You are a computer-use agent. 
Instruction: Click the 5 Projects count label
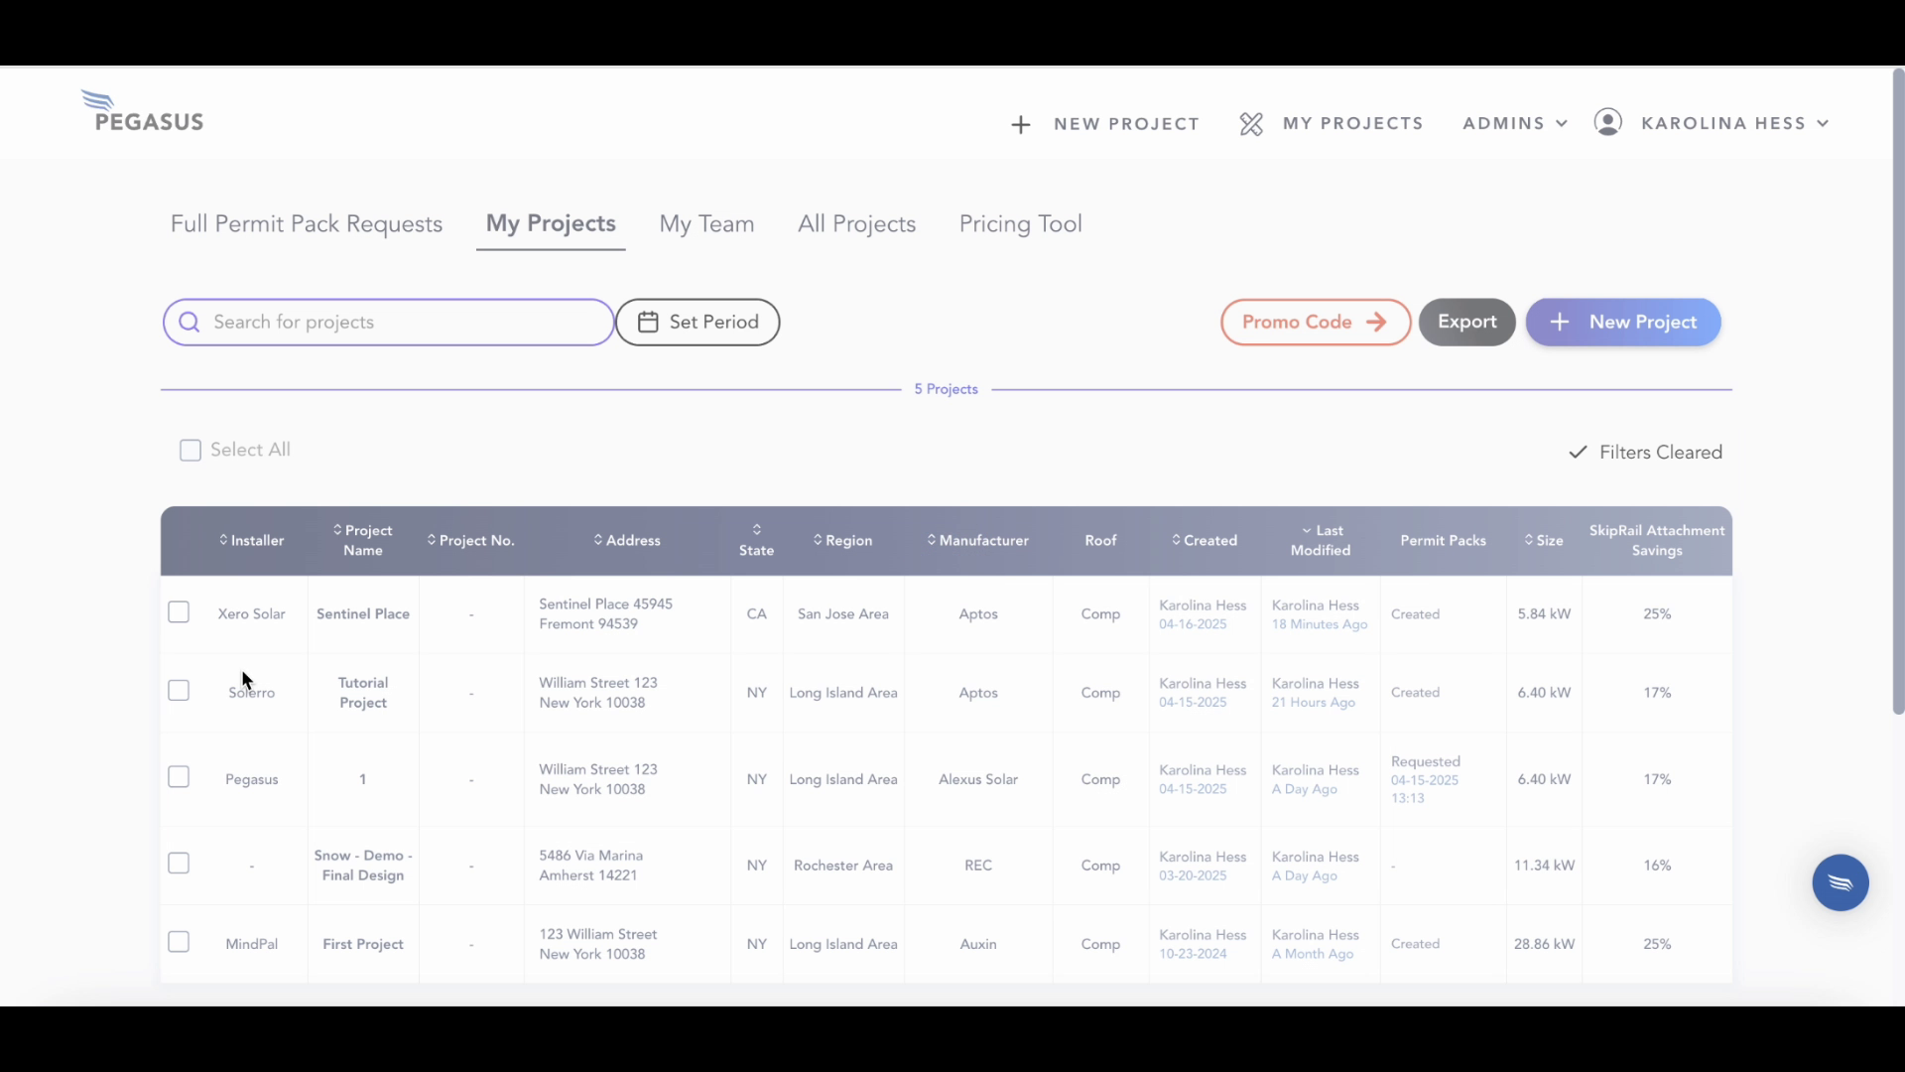(947, 389)
